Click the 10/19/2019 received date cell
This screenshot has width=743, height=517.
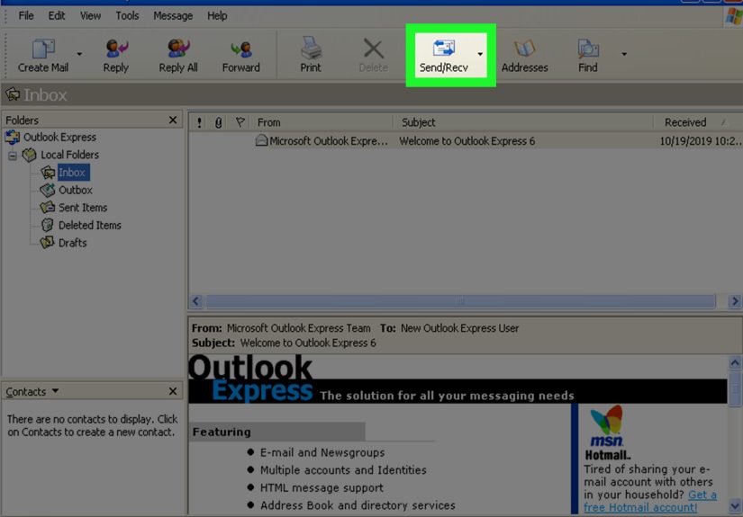point(701,141)
